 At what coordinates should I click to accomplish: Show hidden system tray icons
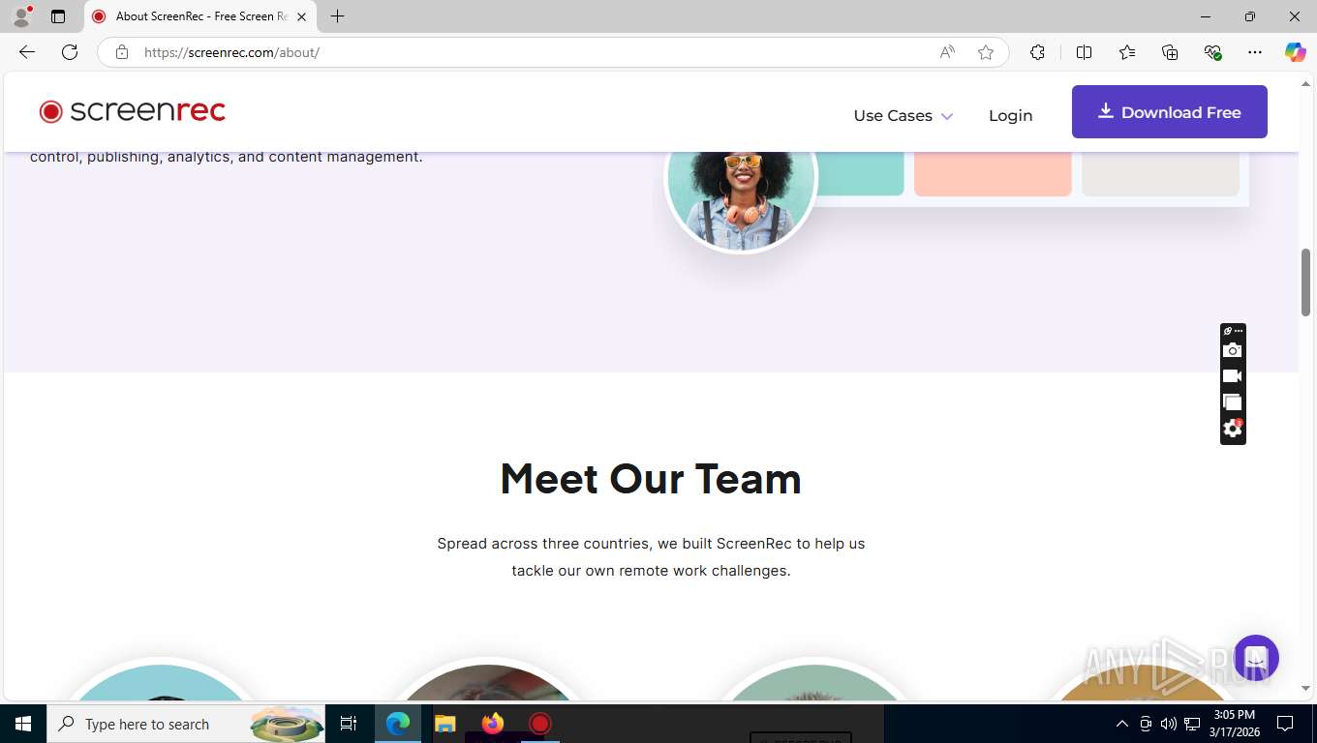[1122, 724]
